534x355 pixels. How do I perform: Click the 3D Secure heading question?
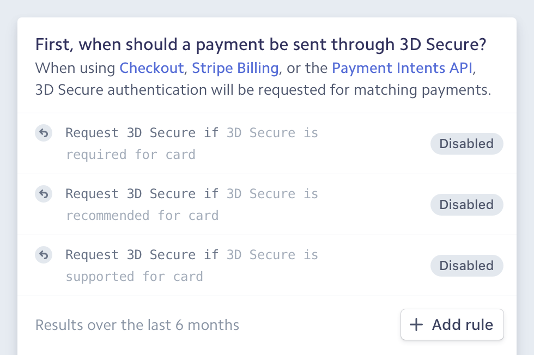260,44
